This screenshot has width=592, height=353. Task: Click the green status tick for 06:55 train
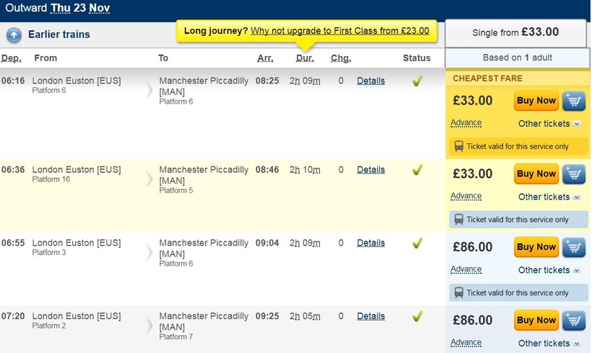417,243
